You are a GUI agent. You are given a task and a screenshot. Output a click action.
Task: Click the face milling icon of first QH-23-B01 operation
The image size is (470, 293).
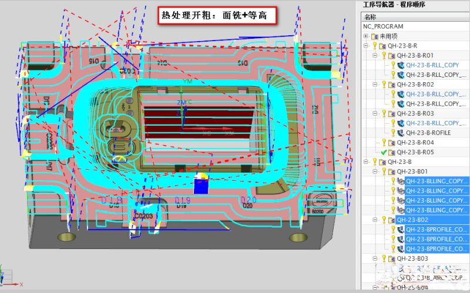point(401,181)
